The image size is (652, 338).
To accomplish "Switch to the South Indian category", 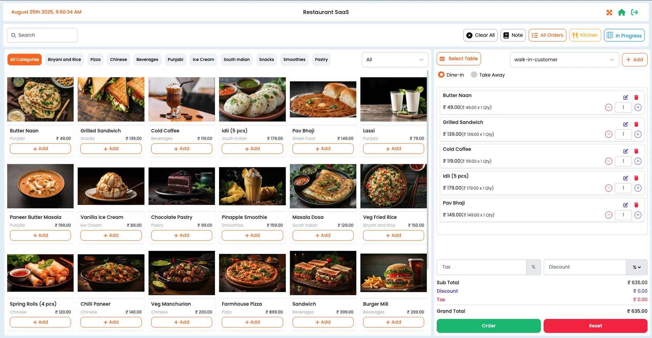I will [x=237, y=59].
